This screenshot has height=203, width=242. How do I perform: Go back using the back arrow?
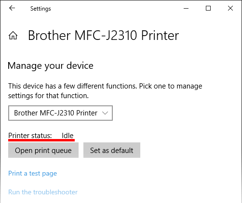click(x=12, y=8)
